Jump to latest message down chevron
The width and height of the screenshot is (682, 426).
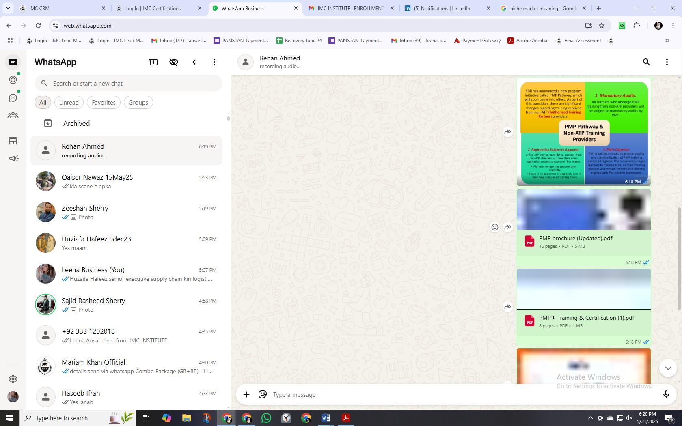tap(668, 368)
